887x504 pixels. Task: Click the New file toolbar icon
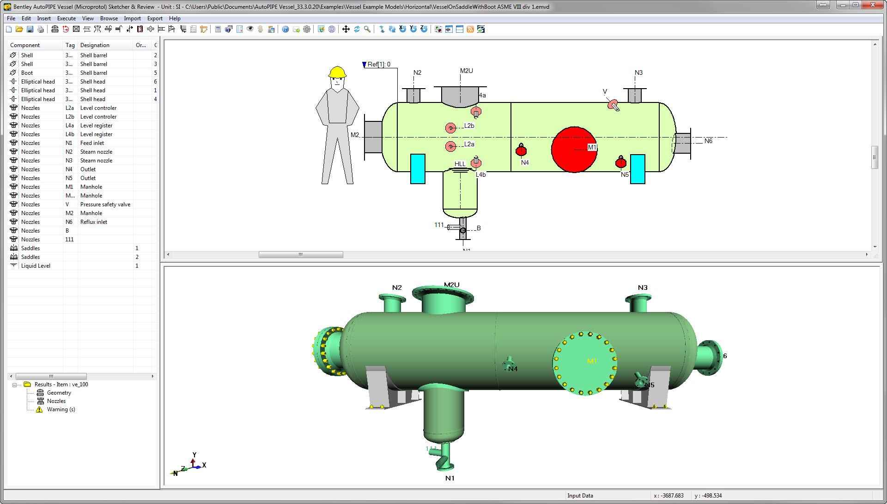pos(9,29)
